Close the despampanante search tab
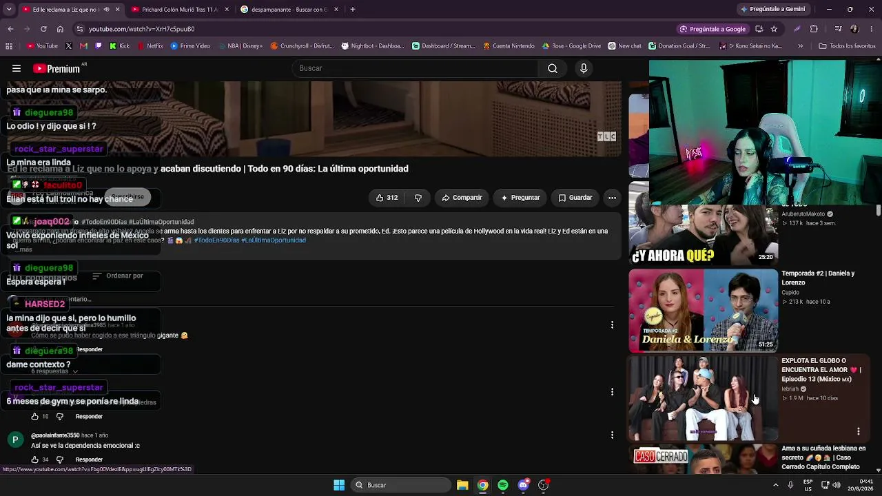Viewport: 882px width, 496px height. click(x=336, y=10)
